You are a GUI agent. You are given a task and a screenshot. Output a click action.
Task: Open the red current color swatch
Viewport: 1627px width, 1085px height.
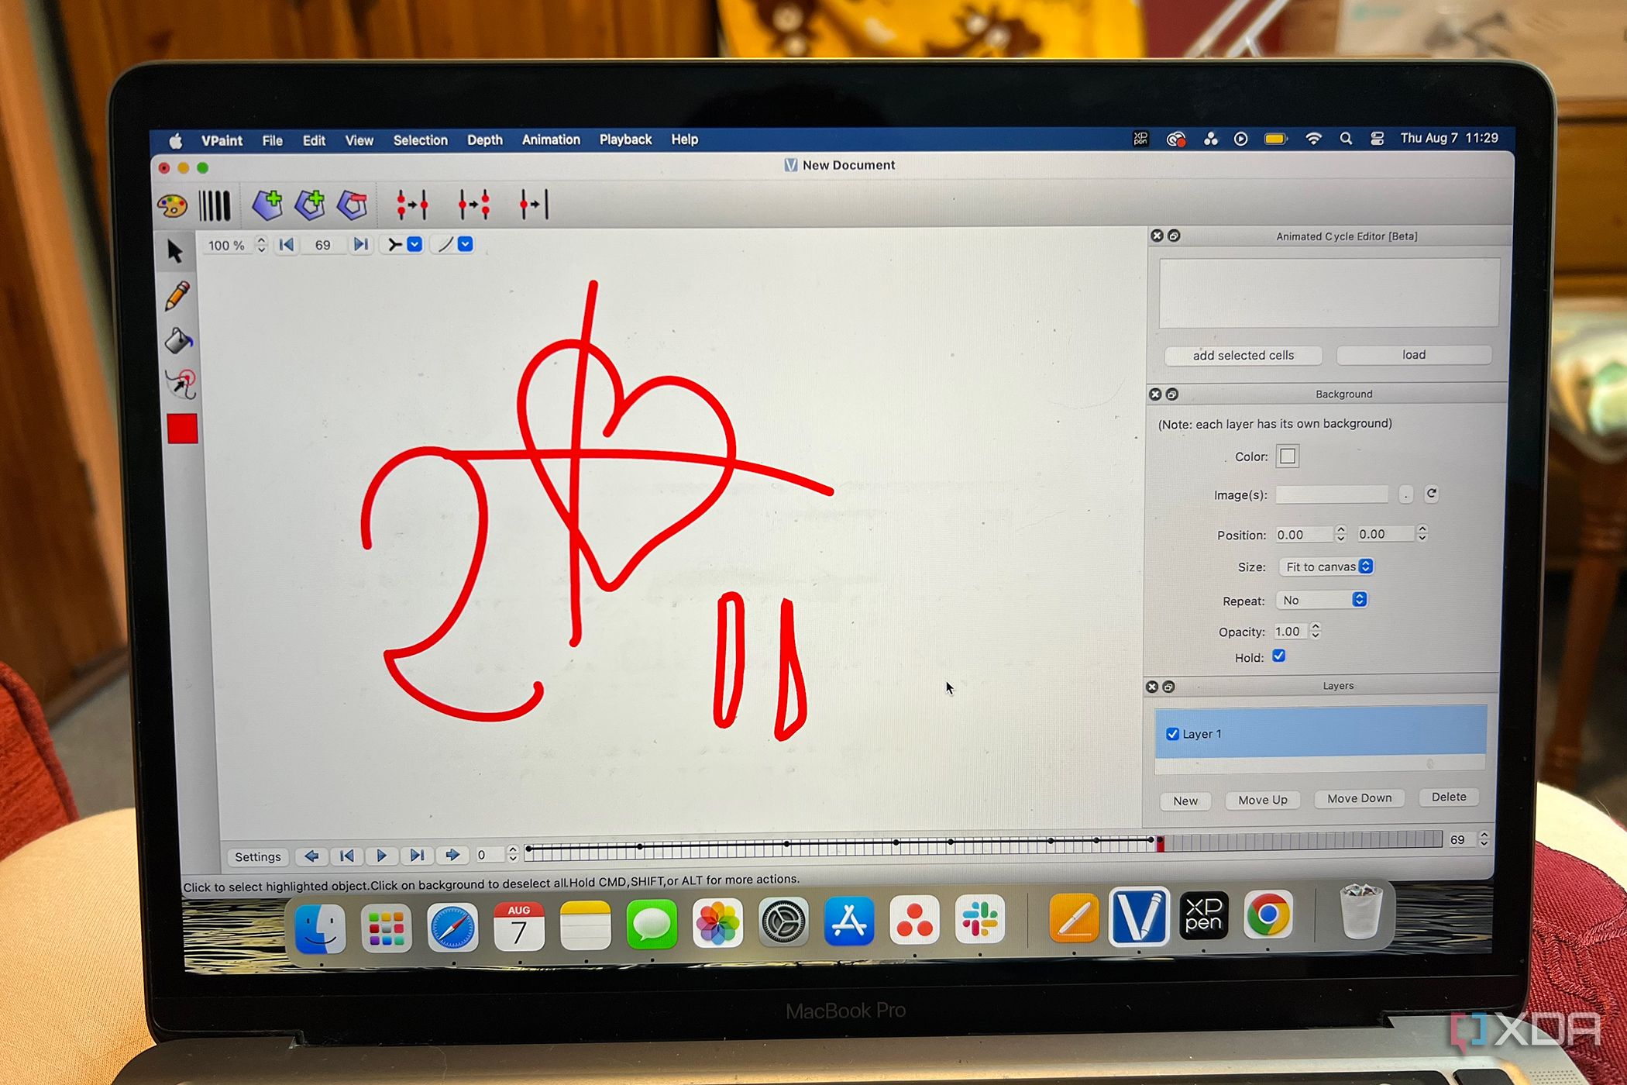point(183,429)
